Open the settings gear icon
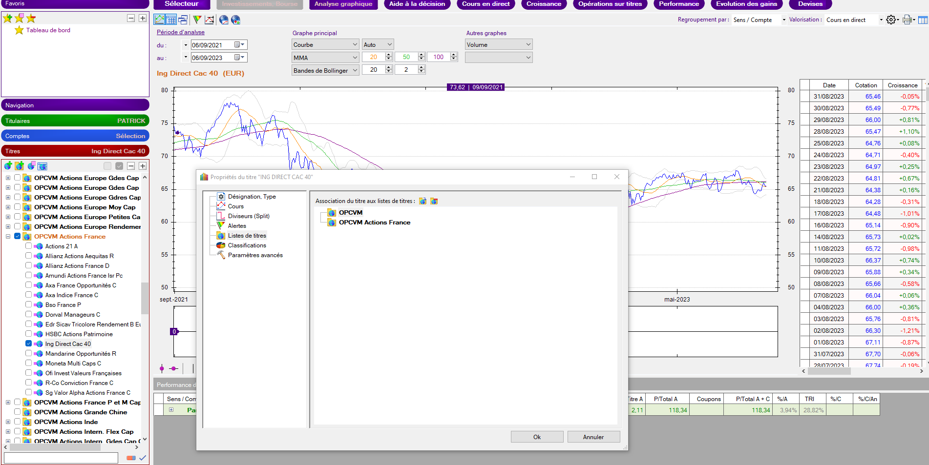The image size is (929, 465). pyautogui.click(x=891, y=20)
